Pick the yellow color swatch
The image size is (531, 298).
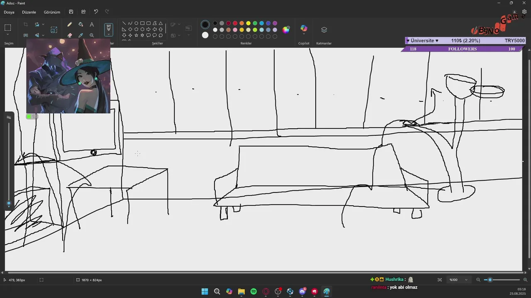pos(248,23)
